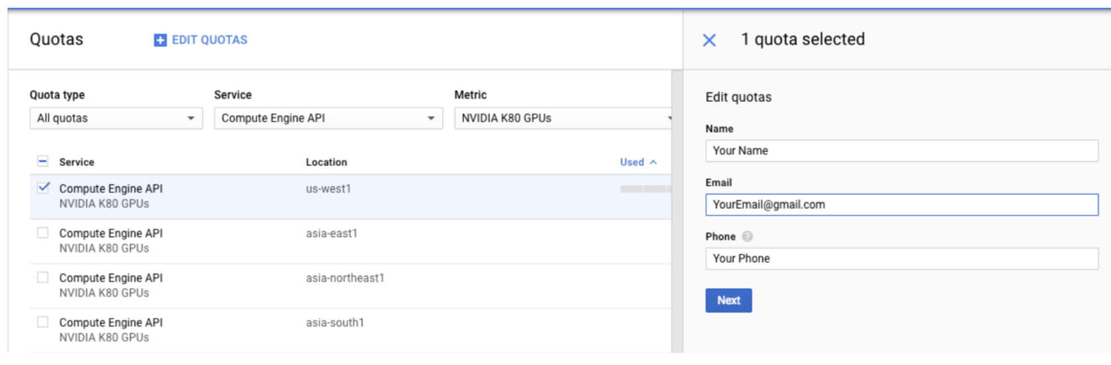Click into the Email input field
The image size is (1111, 365).
coord(901,205)
